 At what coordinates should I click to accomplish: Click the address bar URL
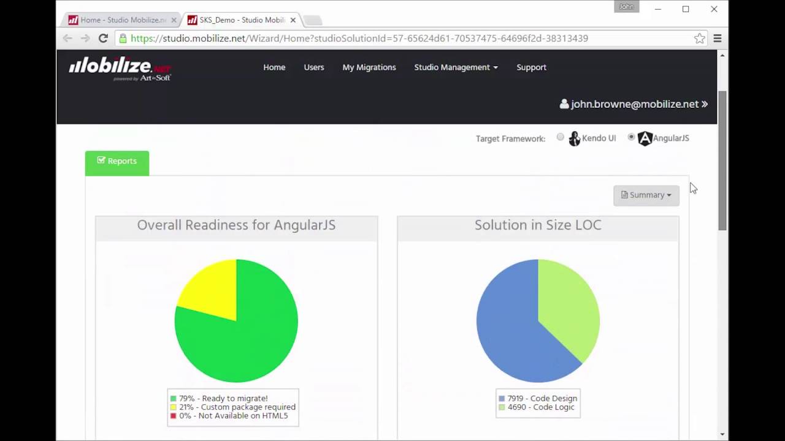tap(359, 38)
